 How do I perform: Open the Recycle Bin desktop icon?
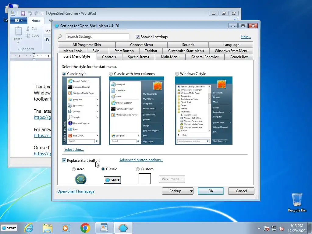click(297, 202)
